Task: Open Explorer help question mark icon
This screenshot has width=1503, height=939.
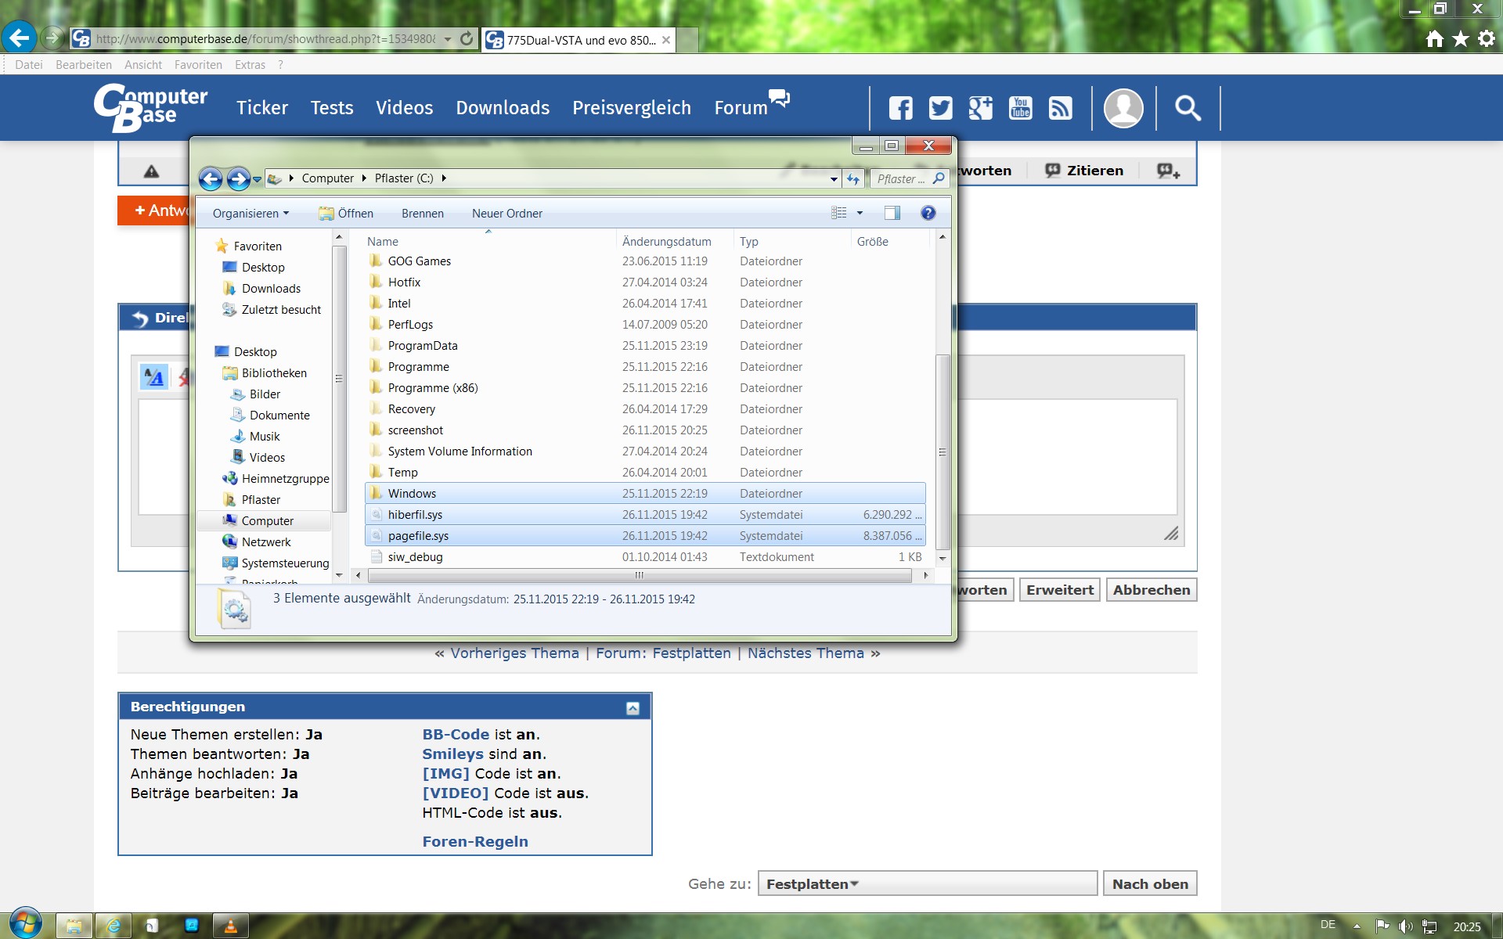Action: click(x=928, y=213)
